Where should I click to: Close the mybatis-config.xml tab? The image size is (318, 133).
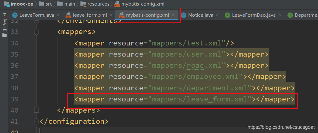click(x=173, y=15)
